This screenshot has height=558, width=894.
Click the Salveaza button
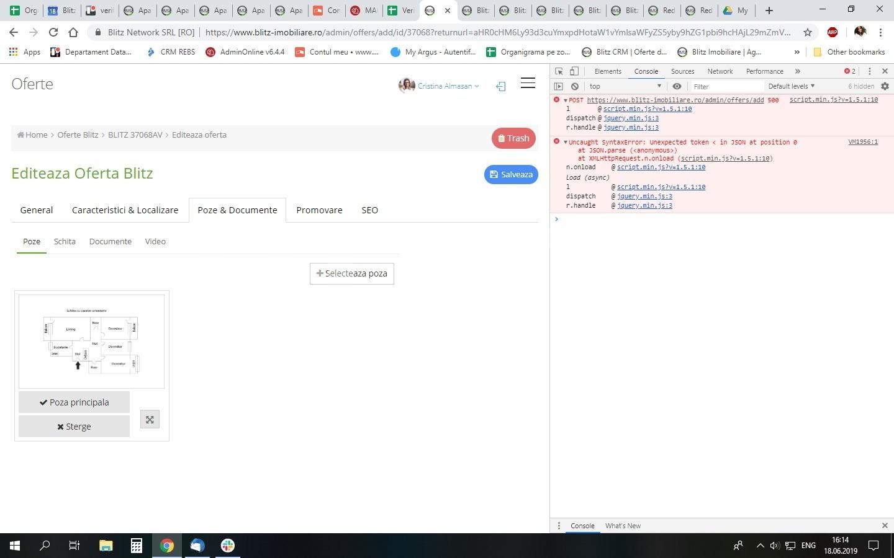tap(511, 174)
